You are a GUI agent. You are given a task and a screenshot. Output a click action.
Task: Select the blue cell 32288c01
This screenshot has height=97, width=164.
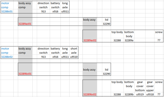(x=7, y=11)
